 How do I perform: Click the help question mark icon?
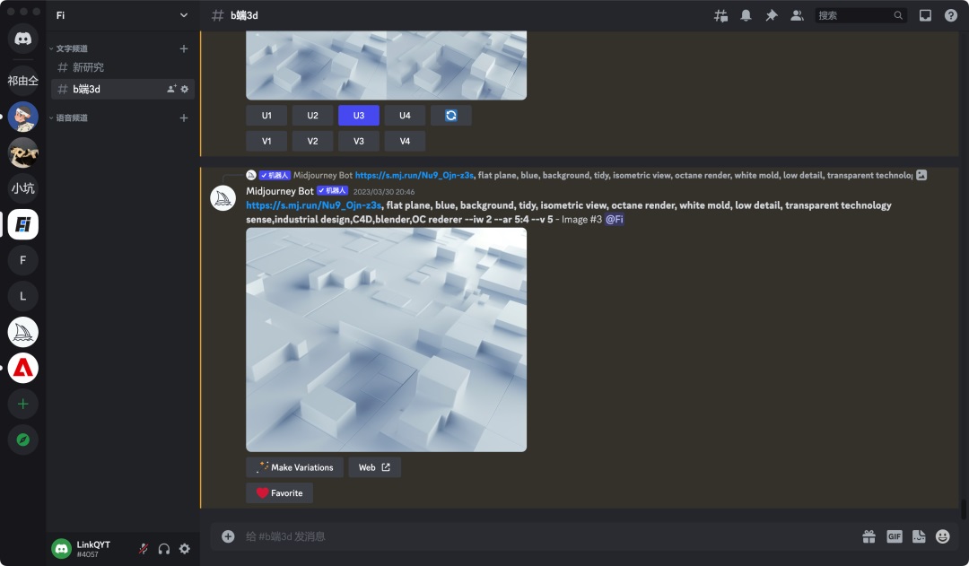click(950, 15)
